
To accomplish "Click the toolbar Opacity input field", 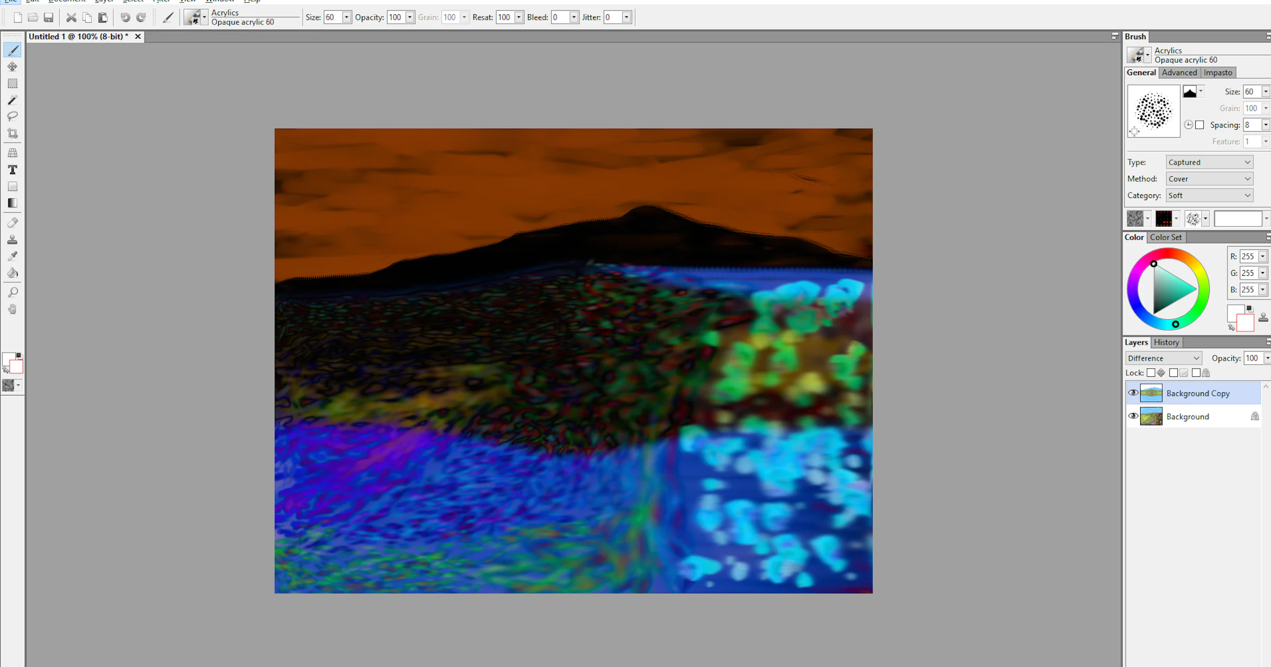I will tap(396, 17).
